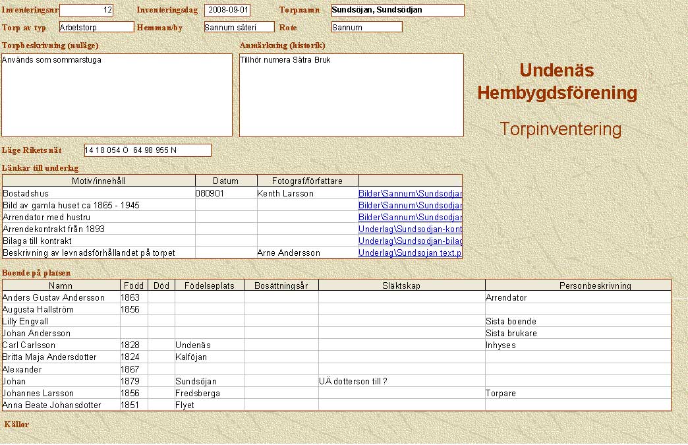Open the Underlag\Sundsojan text link
The width and height of the screenshot is (688, 445).
(410, 253)
